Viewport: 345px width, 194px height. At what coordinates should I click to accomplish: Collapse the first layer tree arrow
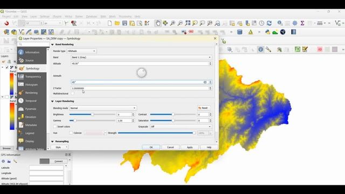coord(3,67)
